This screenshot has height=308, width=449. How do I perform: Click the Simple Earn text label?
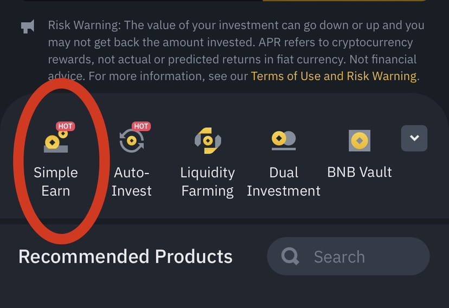click(56, 182)
